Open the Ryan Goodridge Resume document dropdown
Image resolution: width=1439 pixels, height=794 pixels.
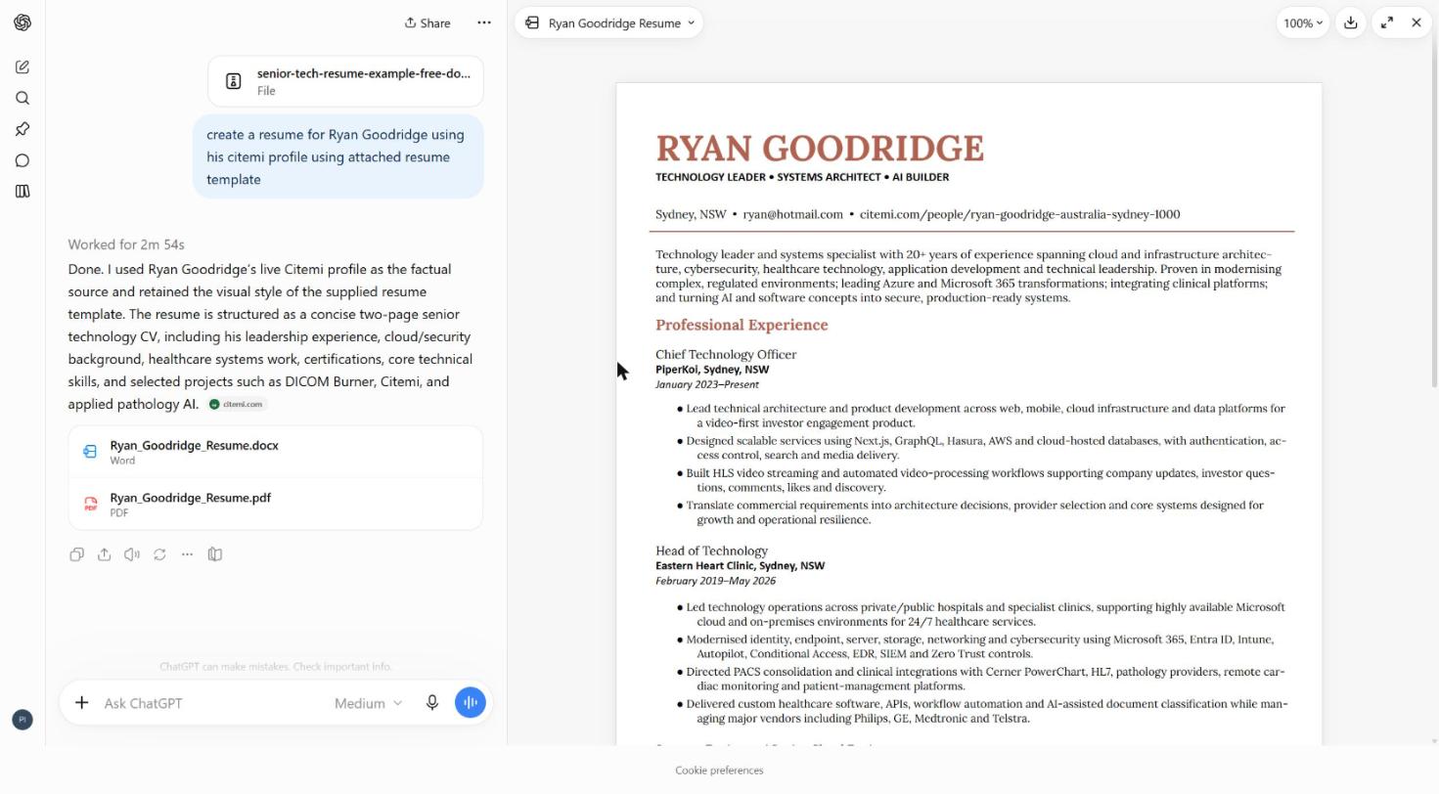click(608, 23)
